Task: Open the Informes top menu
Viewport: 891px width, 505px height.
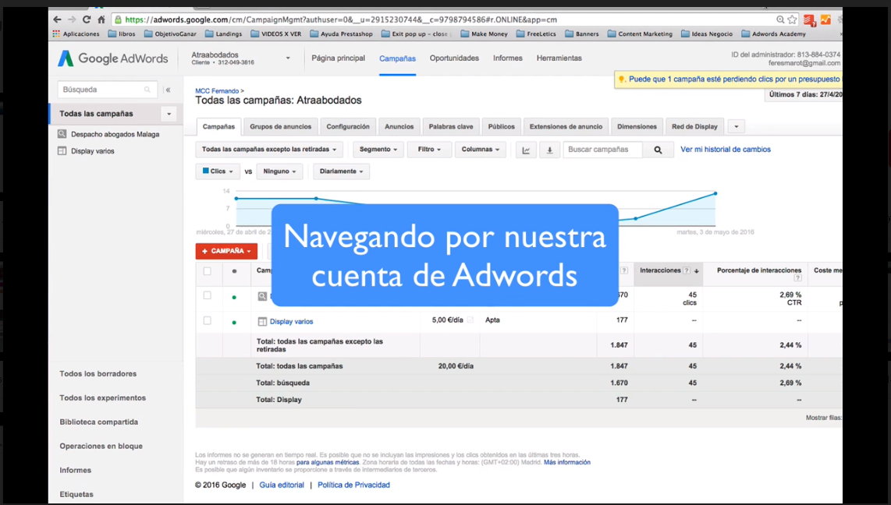Action: (x=507, y=58)
